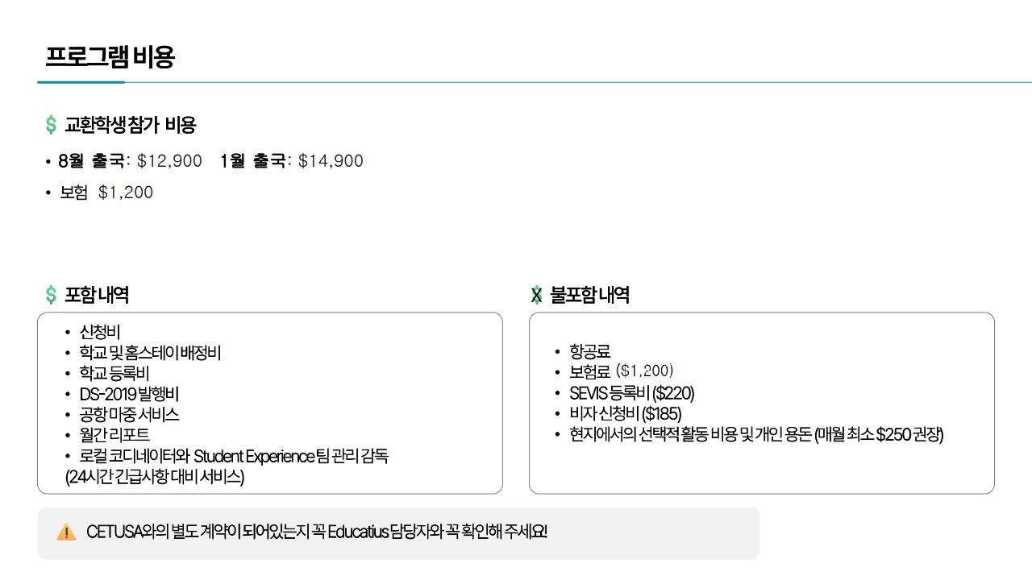Image resolution: width=1032 pixels, height=580 pixels.
Task: Click the 포함 내역 heading text
Action: (97, 295)
